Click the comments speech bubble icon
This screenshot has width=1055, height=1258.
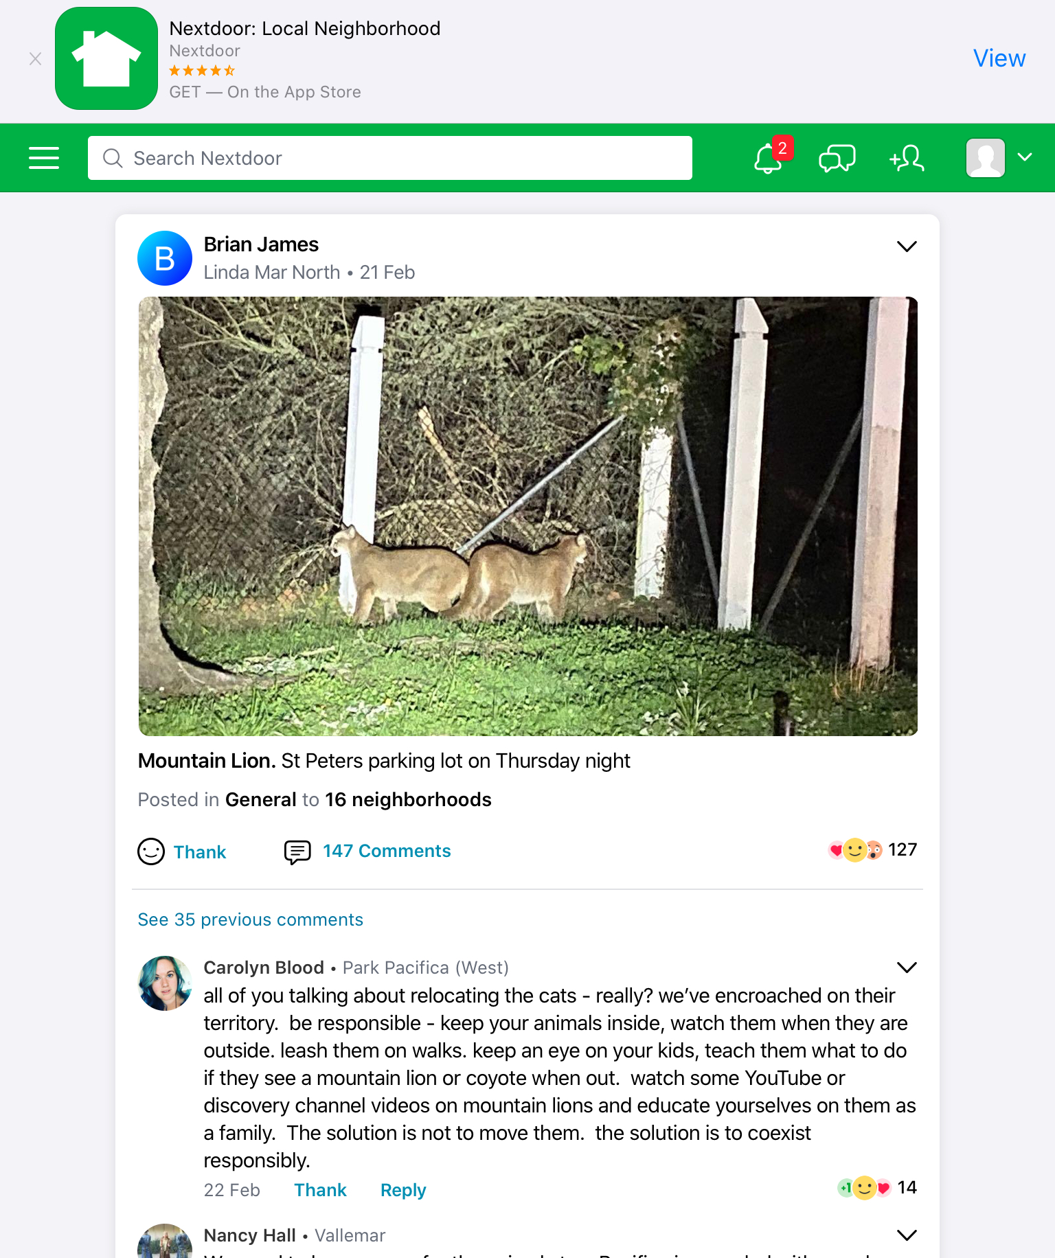point(297,851)
